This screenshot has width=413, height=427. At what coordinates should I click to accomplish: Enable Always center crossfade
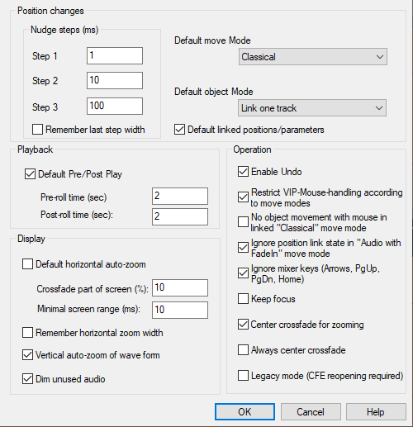(243, 350)
